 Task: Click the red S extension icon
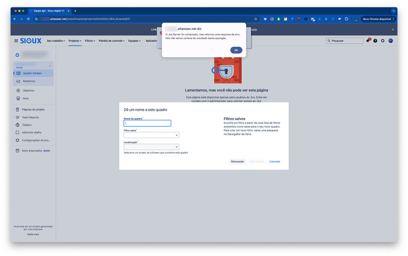[299, 19]
